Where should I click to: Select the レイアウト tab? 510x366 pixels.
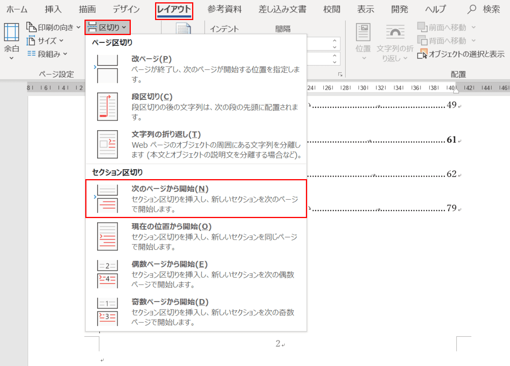coord(174,9)
